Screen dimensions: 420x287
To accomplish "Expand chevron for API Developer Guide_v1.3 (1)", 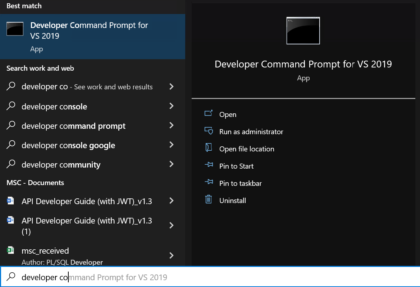I will click(172, 226).
